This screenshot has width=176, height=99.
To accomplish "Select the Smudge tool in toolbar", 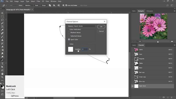I will (x=2, y=53).
